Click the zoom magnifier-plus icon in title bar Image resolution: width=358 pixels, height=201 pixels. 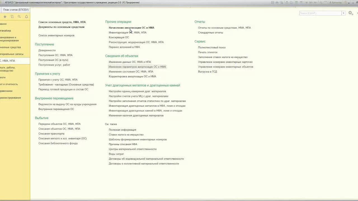click(x=321, y=3)
